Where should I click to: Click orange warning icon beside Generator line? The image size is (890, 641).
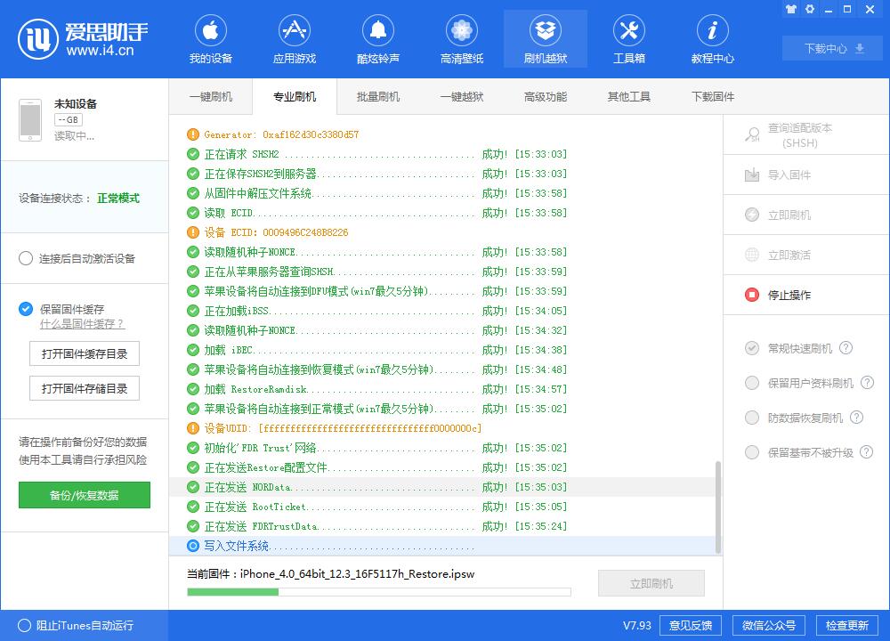click(x=193, y=134)
